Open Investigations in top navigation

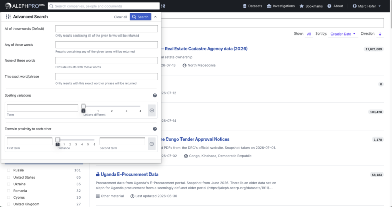click(x=281, y=6)
